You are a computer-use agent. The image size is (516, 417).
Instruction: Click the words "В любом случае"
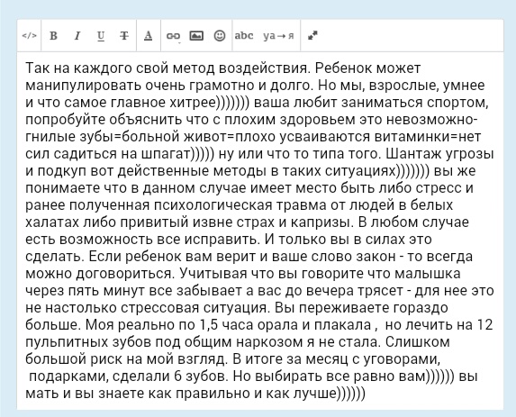click(413, 222)
